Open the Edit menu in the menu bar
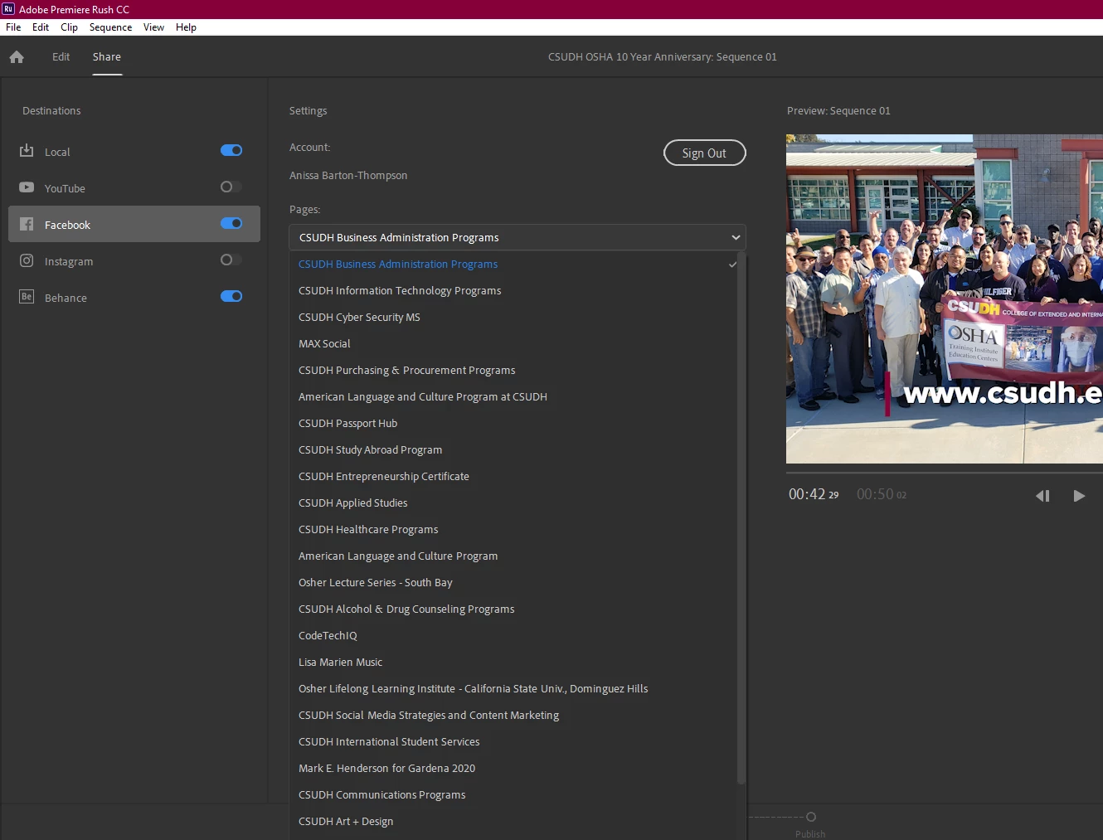Screen dimensions: 1103x840 pos(41,27)
